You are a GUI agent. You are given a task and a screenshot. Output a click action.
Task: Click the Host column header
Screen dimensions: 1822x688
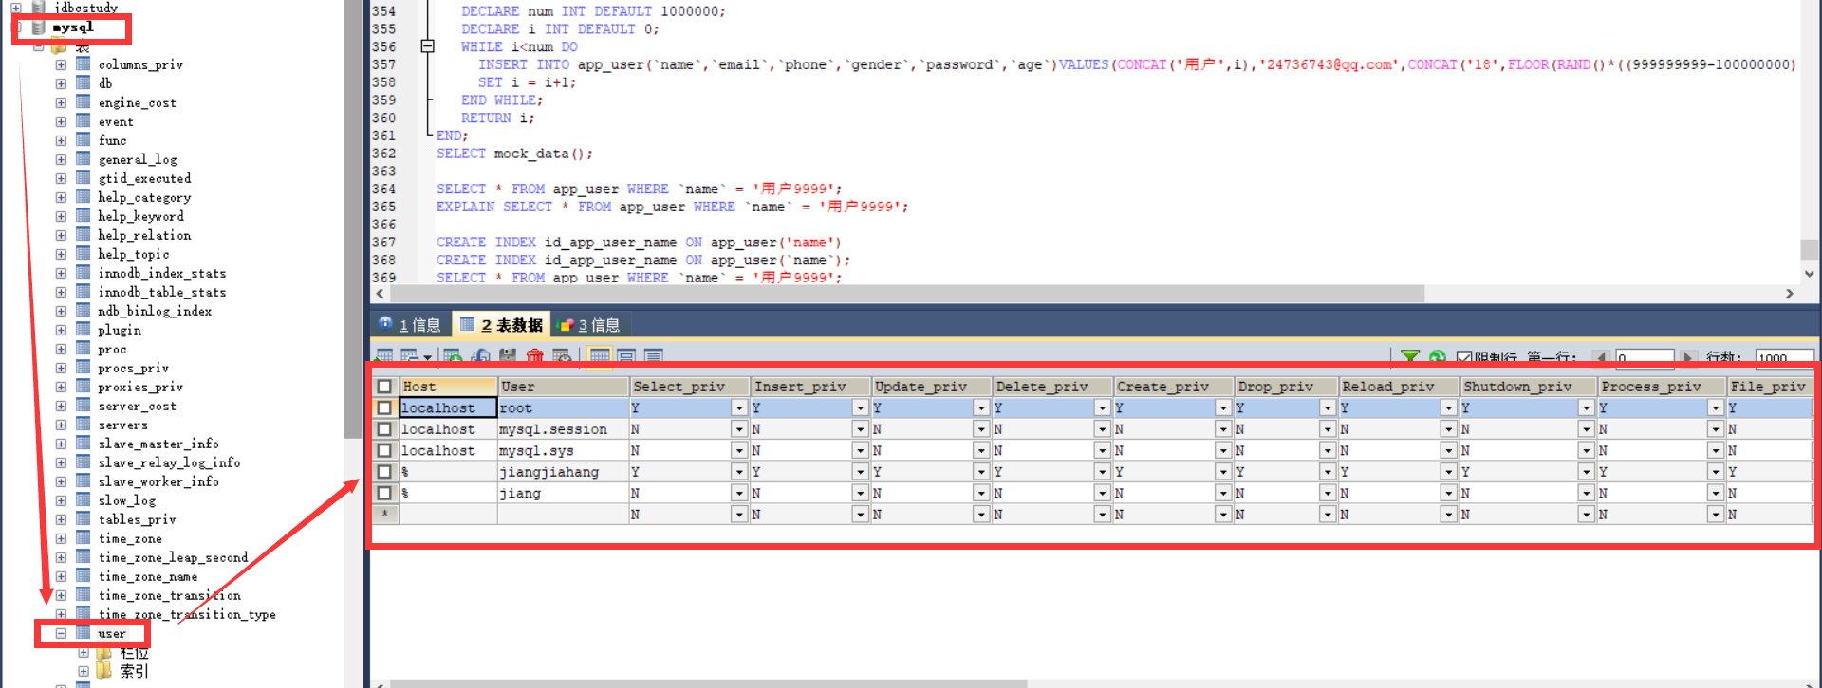449,387
